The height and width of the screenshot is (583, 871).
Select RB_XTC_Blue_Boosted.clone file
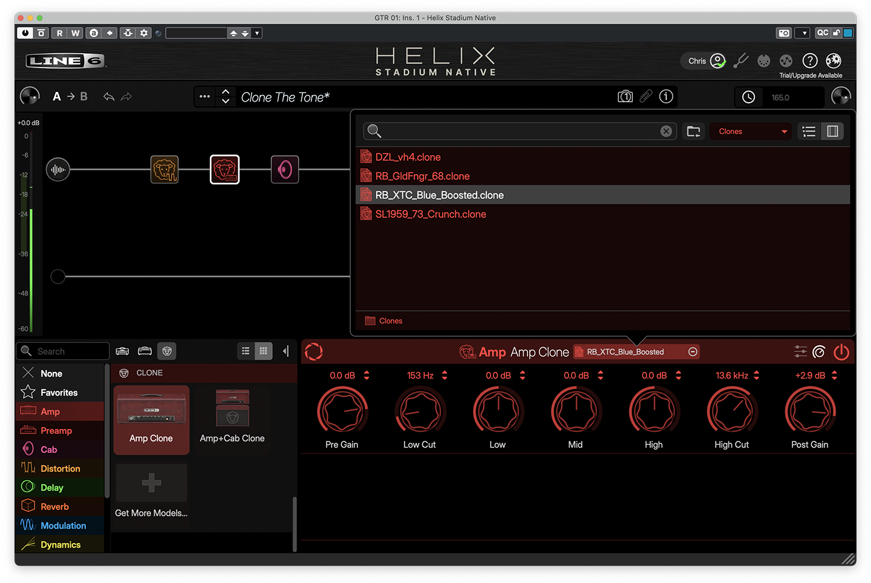(x=604, y=195)
